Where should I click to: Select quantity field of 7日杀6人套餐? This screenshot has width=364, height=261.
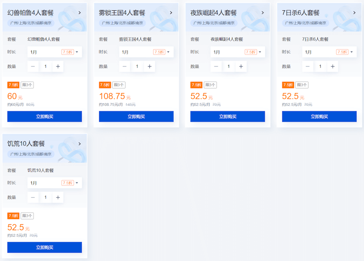tap(320, 67)
